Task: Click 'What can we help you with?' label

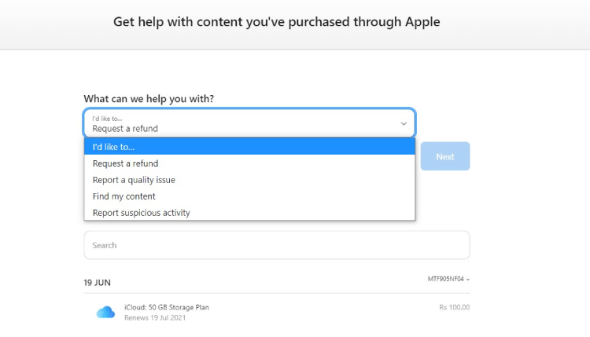Action: [x=149, y=99]
